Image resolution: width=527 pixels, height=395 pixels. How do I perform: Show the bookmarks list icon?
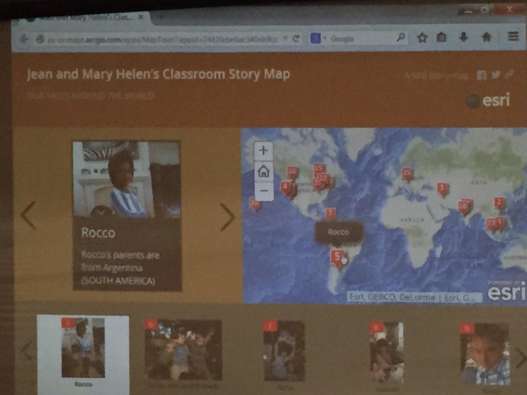coord(442,37)
